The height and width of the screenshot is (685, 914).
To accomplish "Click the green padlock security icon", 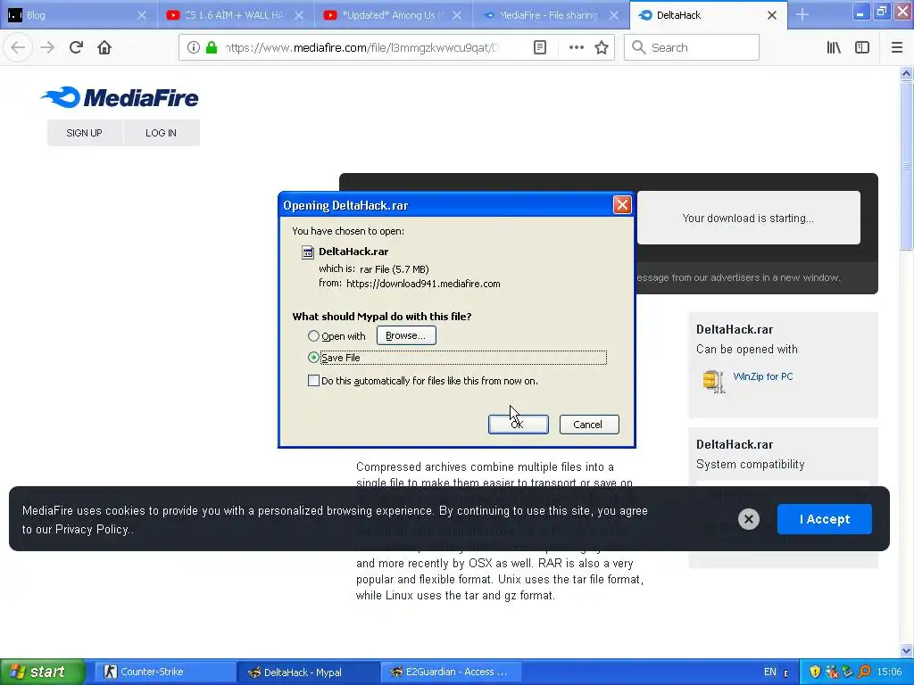I will (x=212, y=48).
